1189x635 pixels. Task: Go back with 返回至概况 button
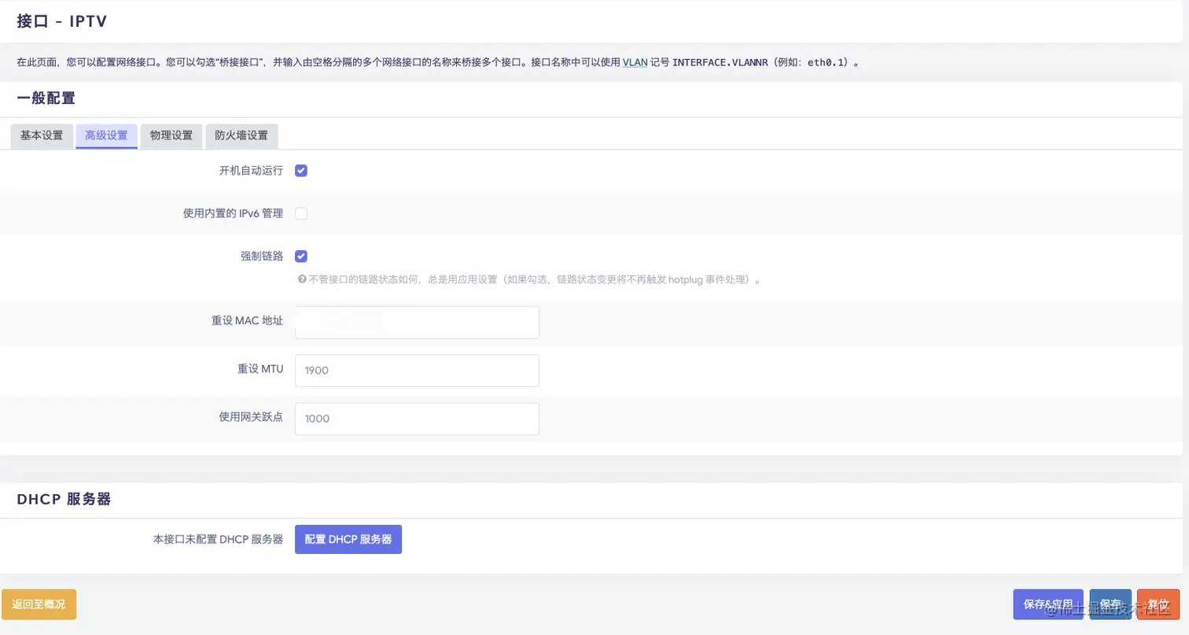click(39, 604)
